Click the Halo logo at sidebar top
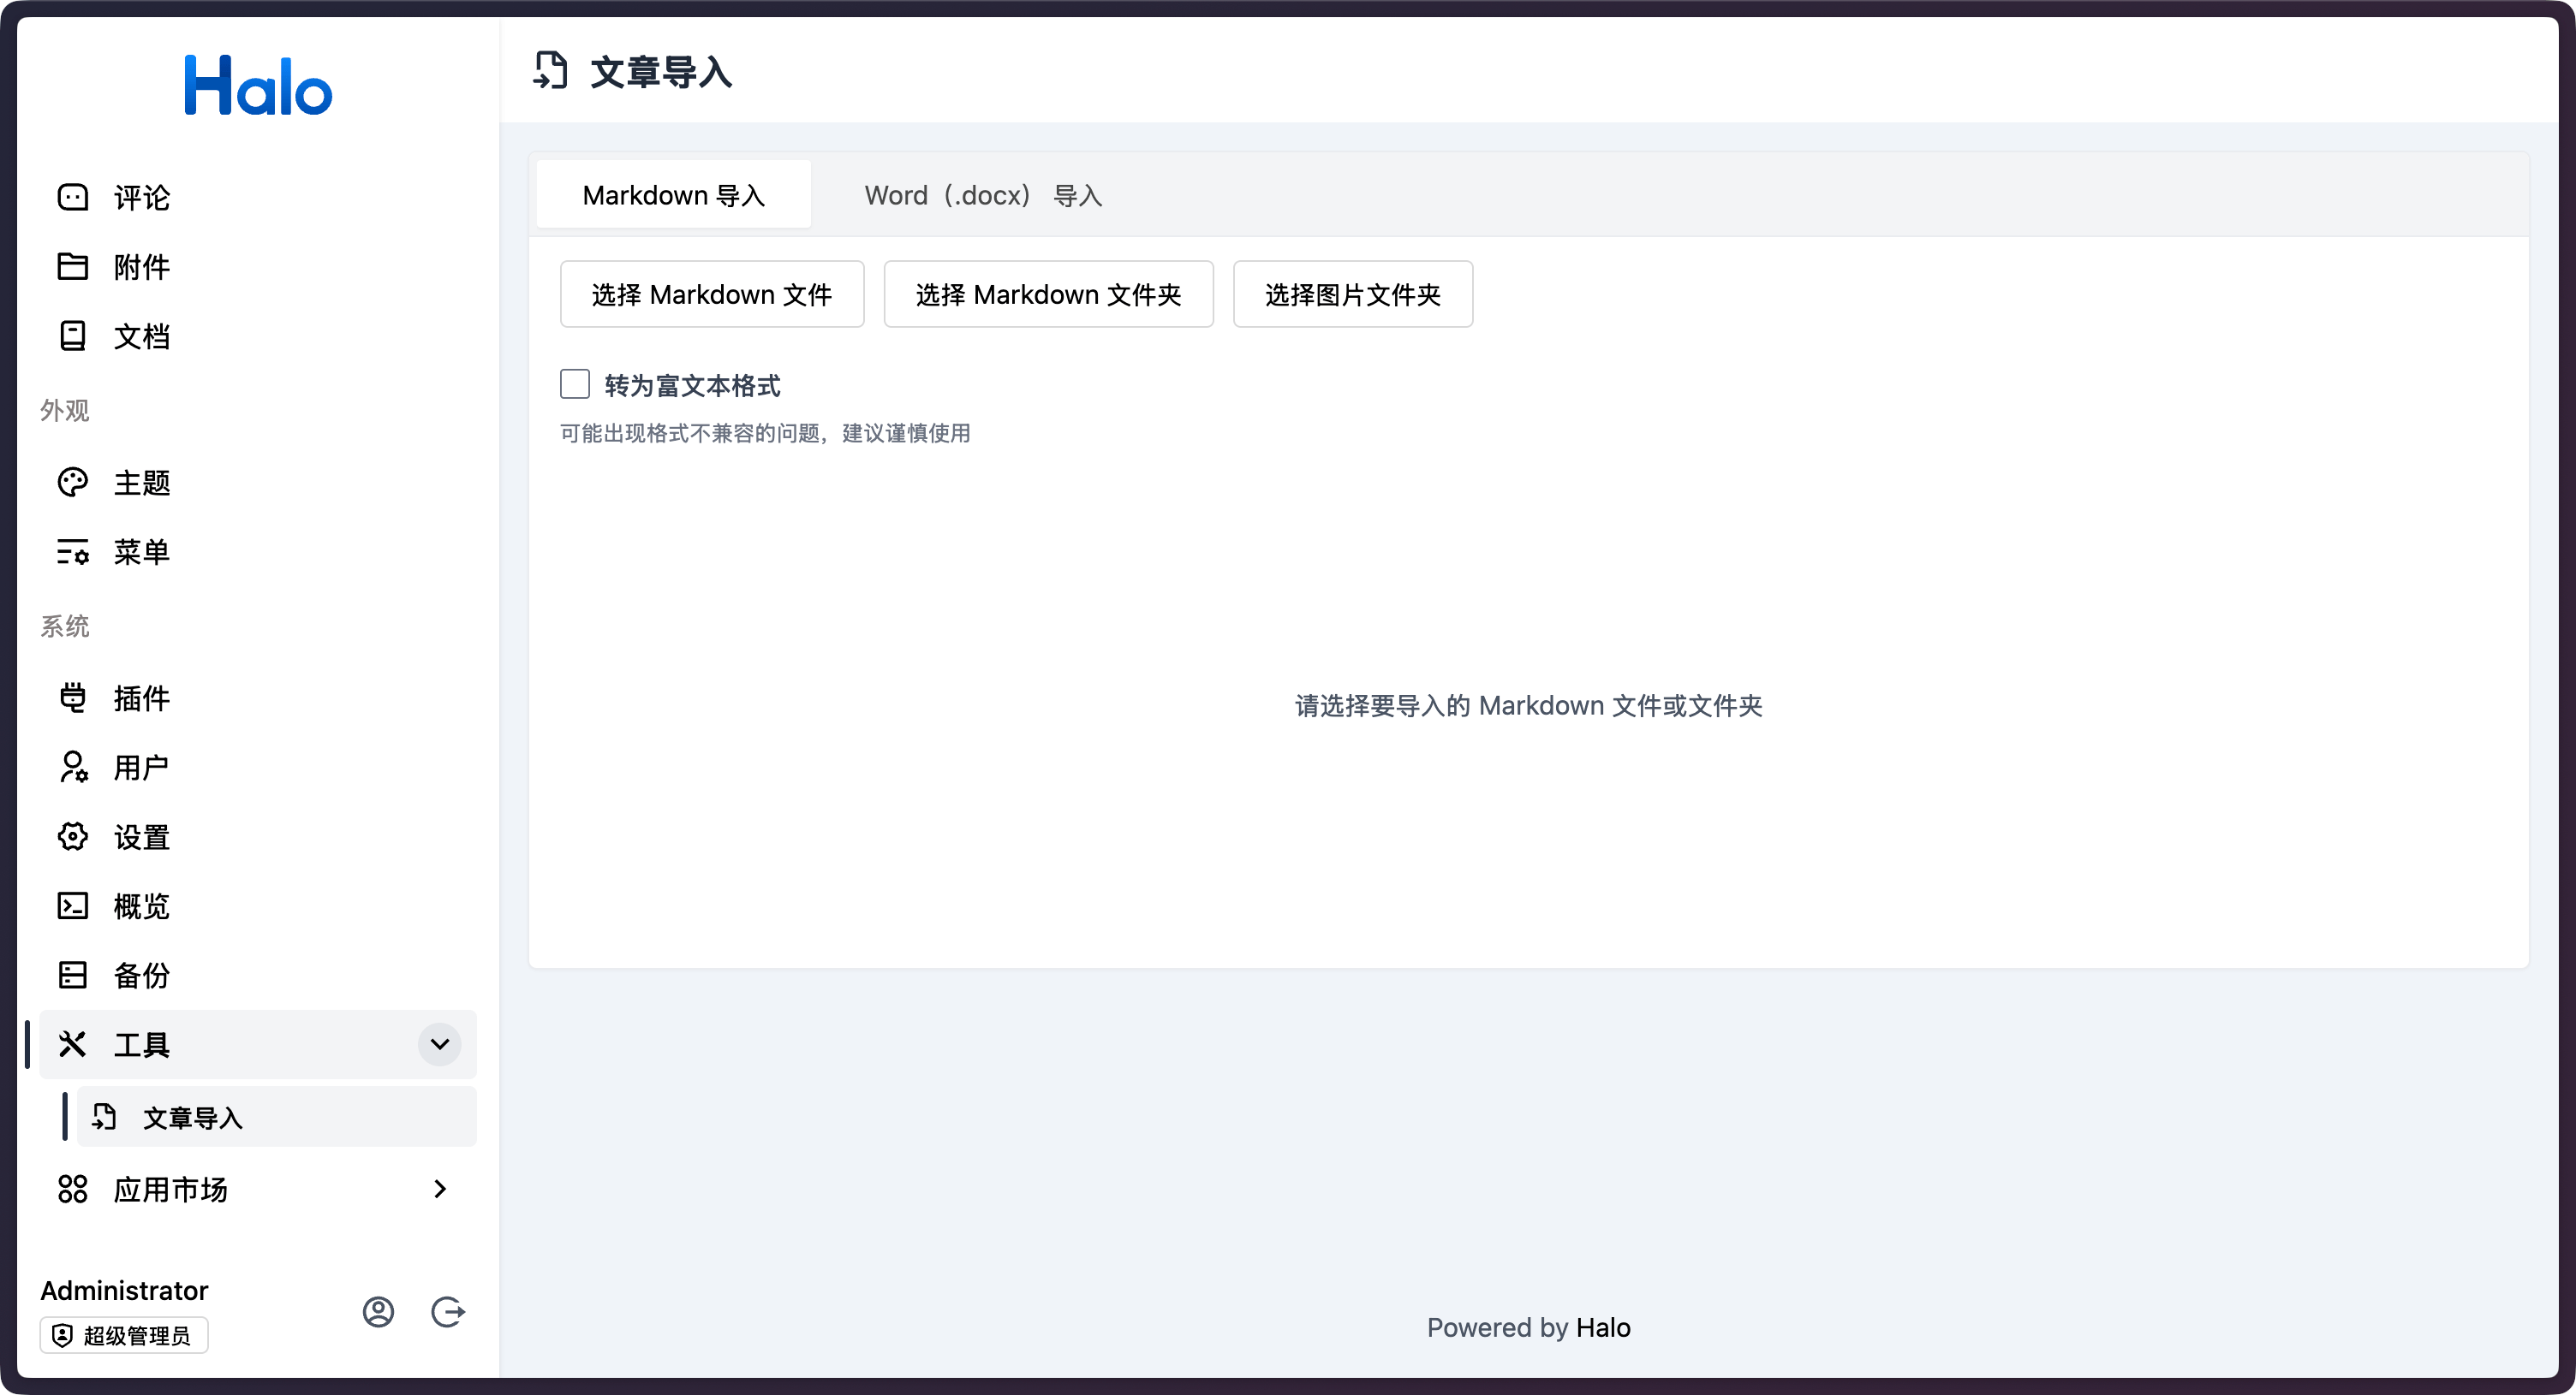Viewport: 2576px width, 1395px height. point(258,86)
